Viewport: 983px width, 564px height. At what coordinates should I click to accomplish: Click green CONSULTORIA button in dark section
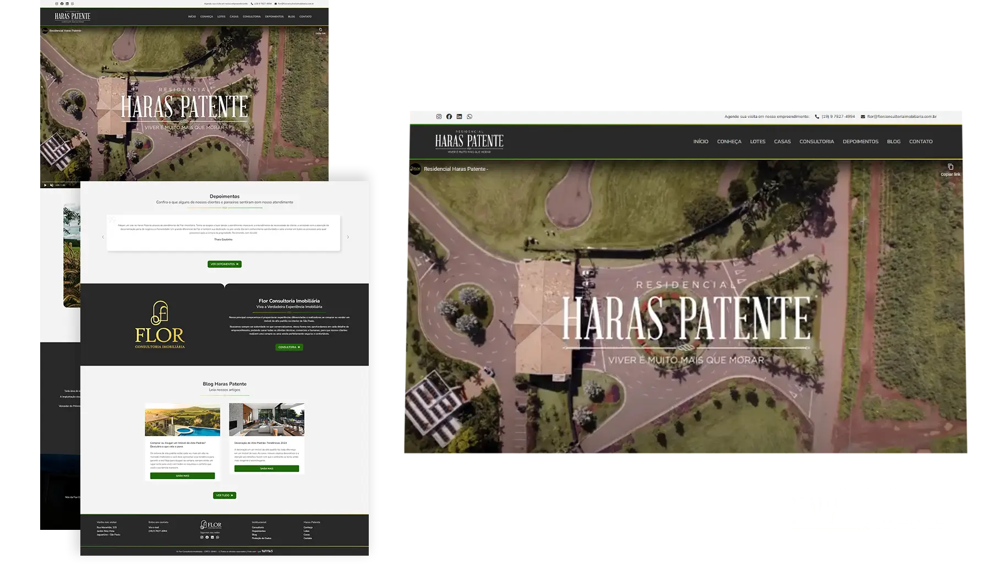[x=289, y=348]
